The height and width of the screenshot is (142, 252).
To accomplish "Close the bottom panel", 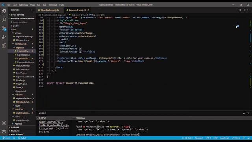I will pyautogui.click(x=248, y=113).
